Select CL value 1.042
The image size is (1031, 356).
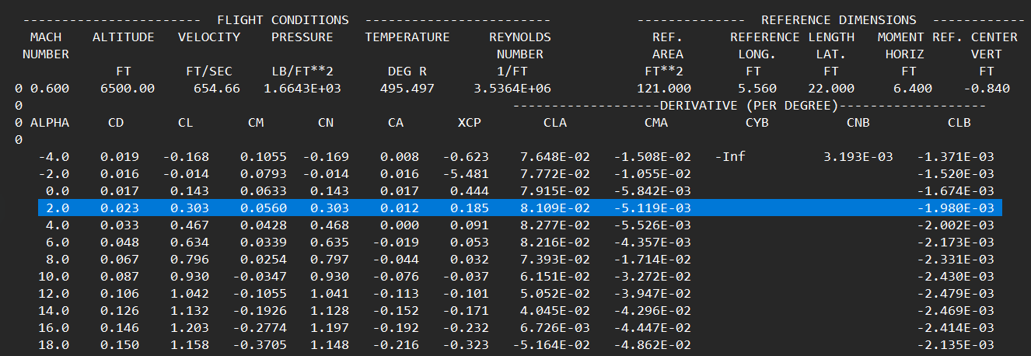190,294
